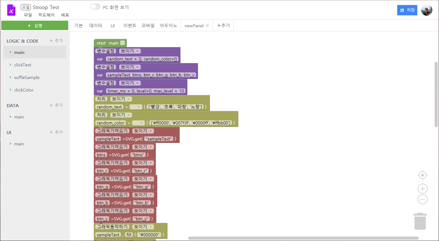Switch to the 모바일 tab
439x241 pixels.
(148, 26)
